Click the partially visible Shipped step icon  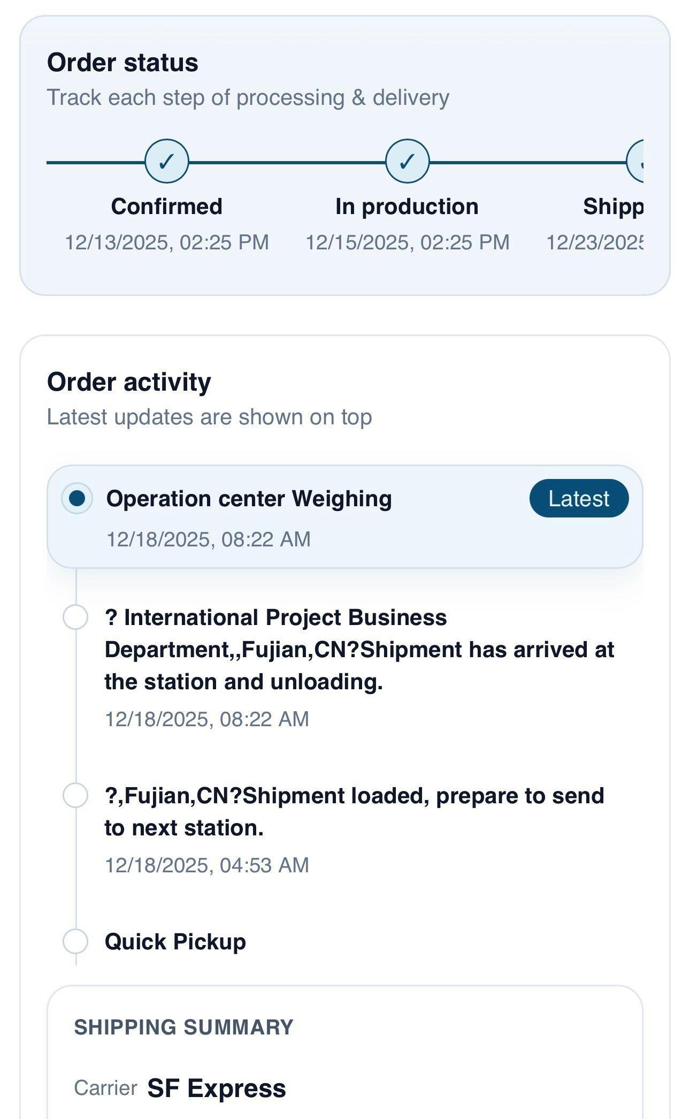coord(635,161)
